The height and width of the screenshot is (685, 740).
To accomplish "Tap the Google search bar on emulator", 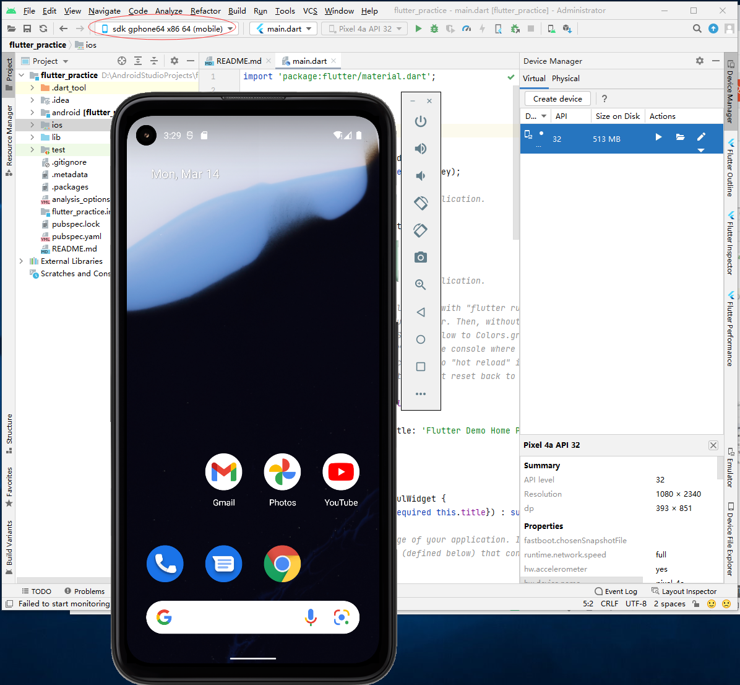I will coord(252,617).
